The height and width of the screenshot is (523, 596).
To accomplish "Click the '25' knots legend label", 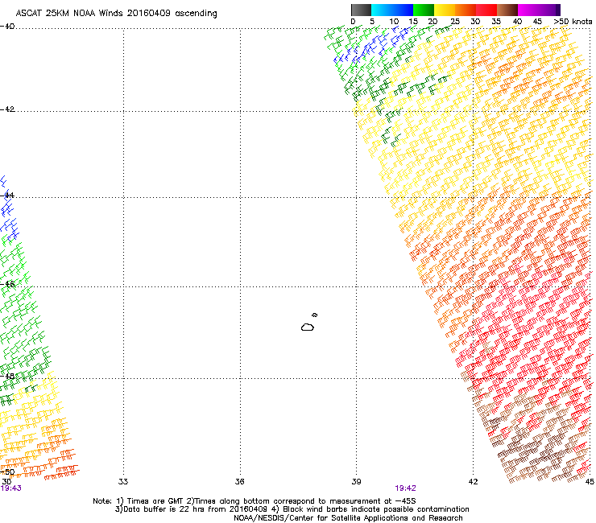I will 455,22.
